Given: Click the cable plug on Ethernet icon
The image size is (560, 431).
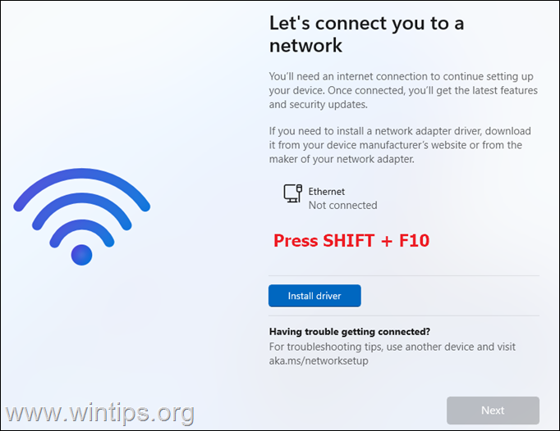Looking at the screenshot, I should tap(299, 189).
